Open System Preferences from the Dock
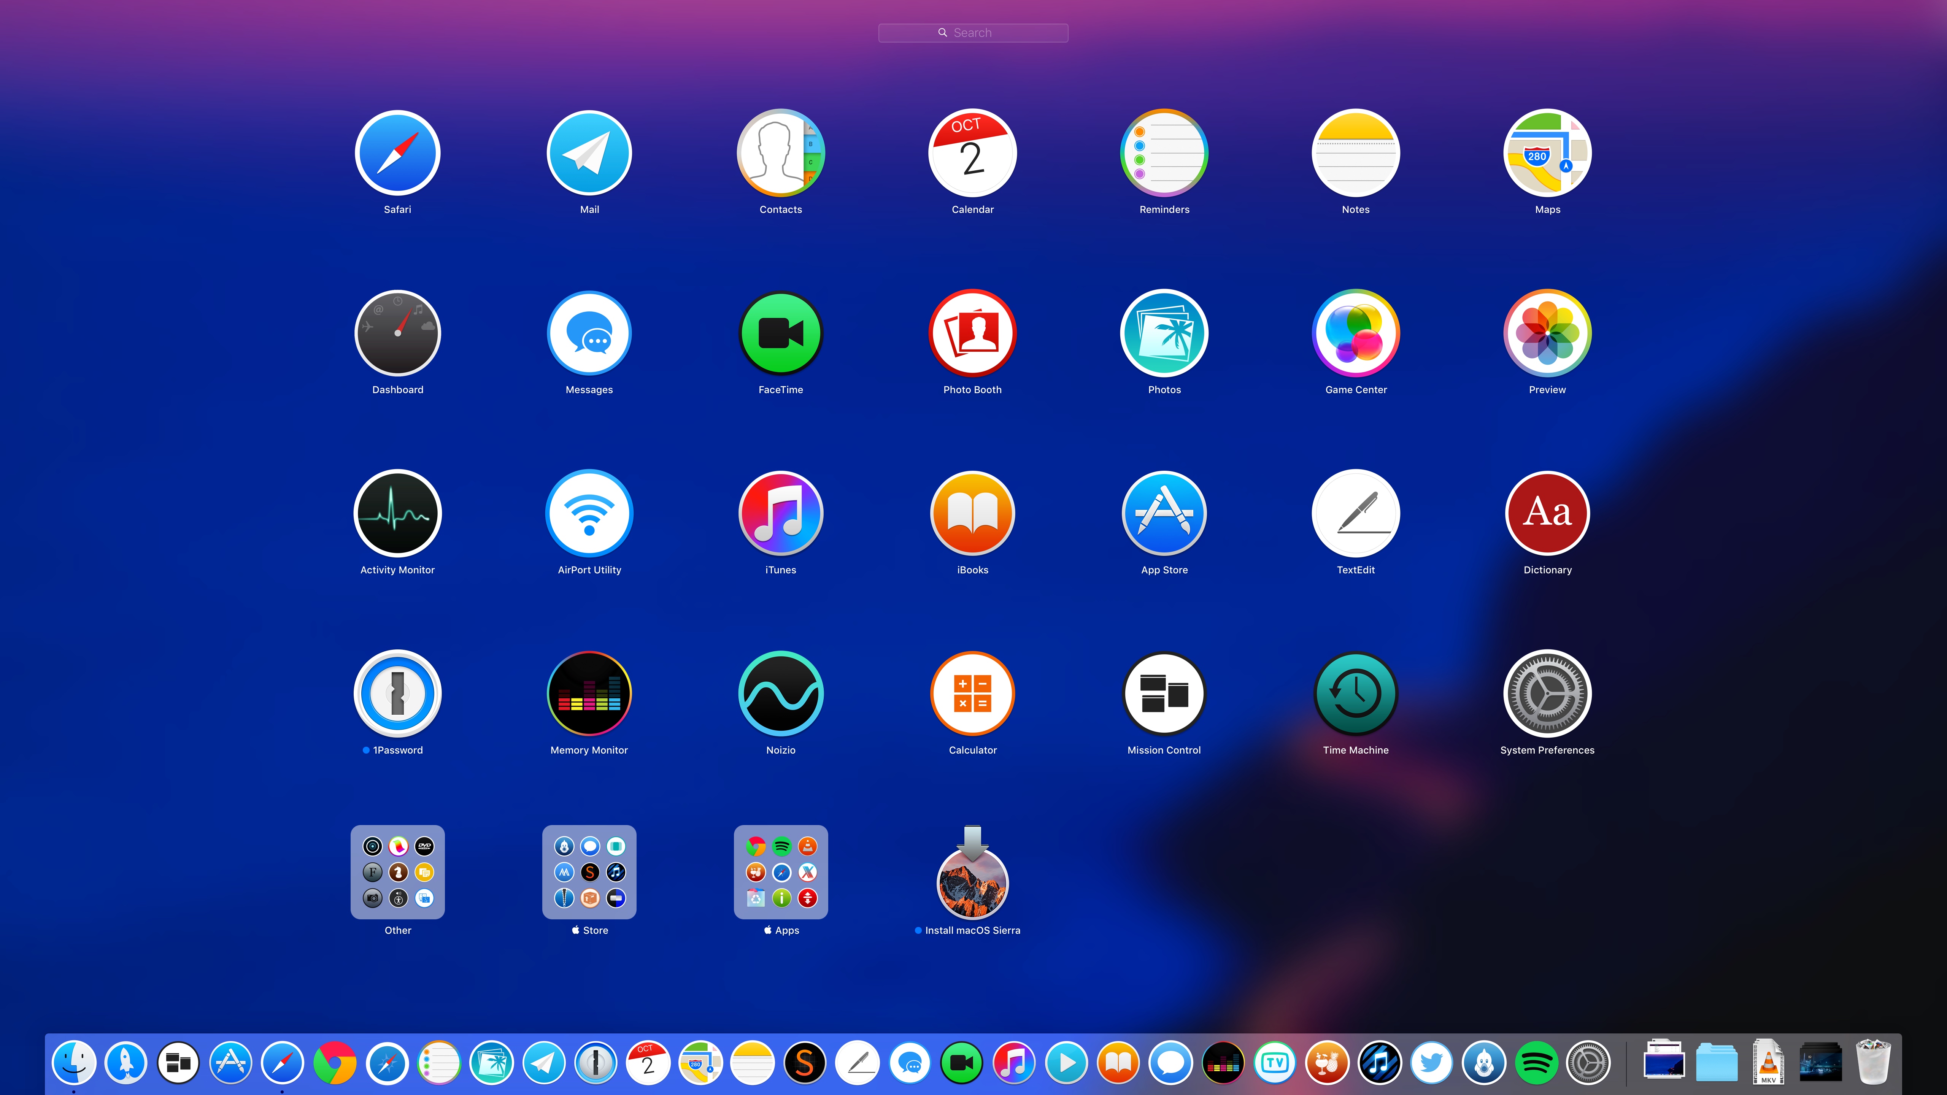 point(1588,1063)
